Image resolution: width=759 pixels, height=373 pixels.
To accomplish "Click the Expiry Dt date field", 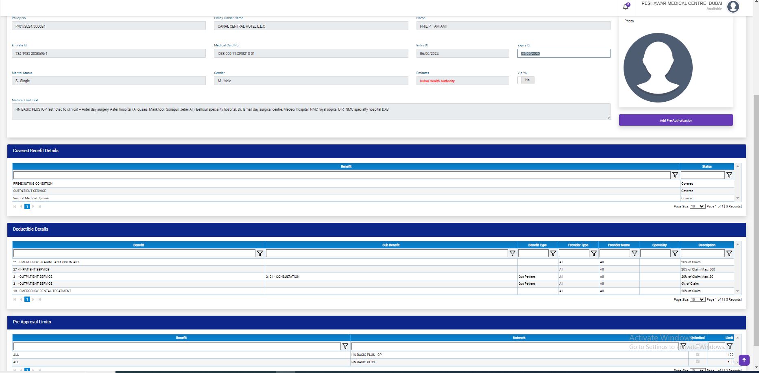I will 563,53.
